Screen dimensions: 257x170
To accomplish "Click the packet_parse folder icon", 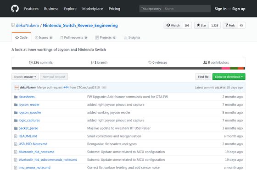I will [16, 128].
